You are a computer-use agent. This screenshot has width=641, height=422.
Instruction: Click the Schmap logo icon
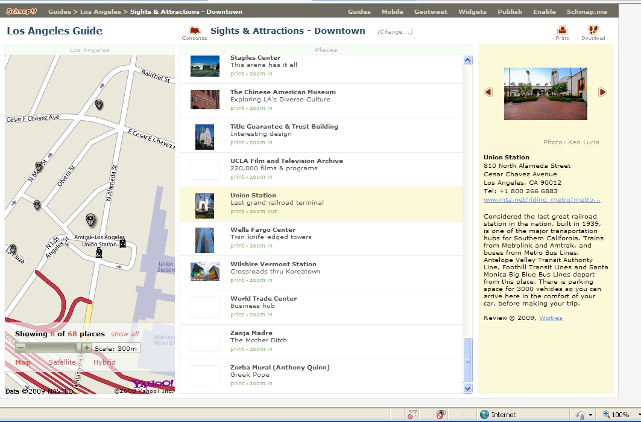click(21, 11)
